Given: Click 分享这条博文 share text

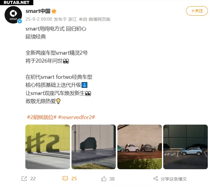Looking at the screenshot, I should (x=174, y=179).
